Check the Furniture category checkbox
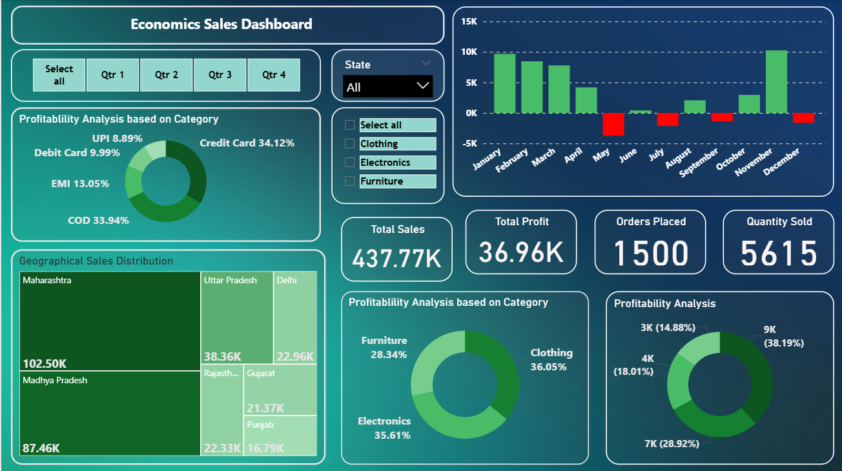 tap(349, 181)
